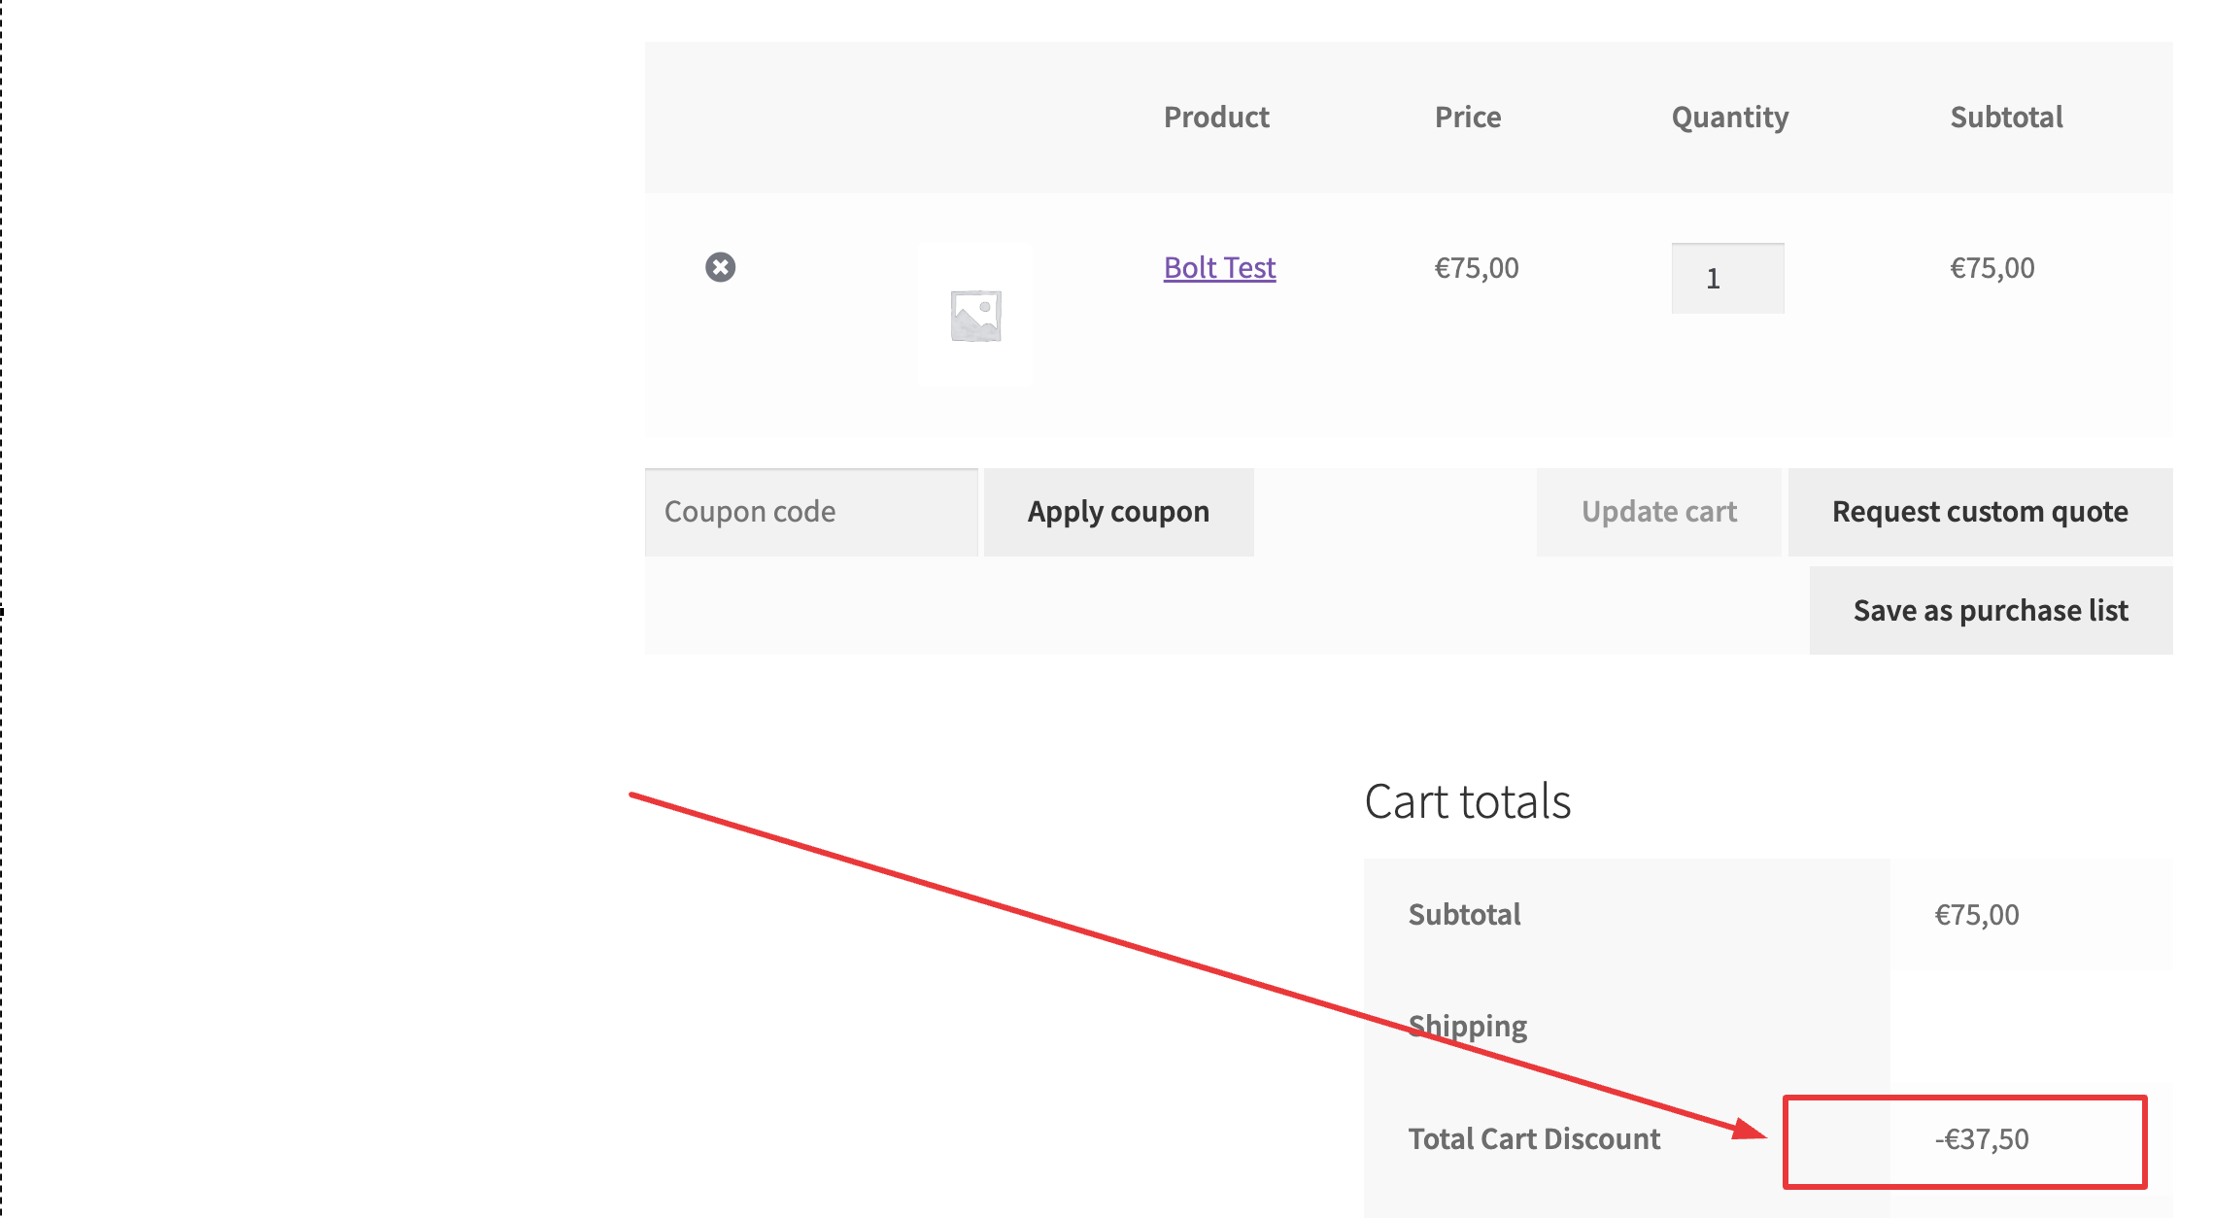Request a custom quote
The image size is (2213, 1218).
pos(1980,512)
